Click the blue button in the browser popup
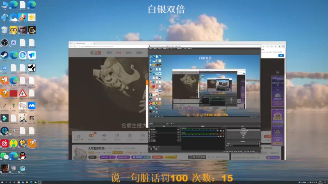This screenshot has height=184, width=328. pos(281,56)
